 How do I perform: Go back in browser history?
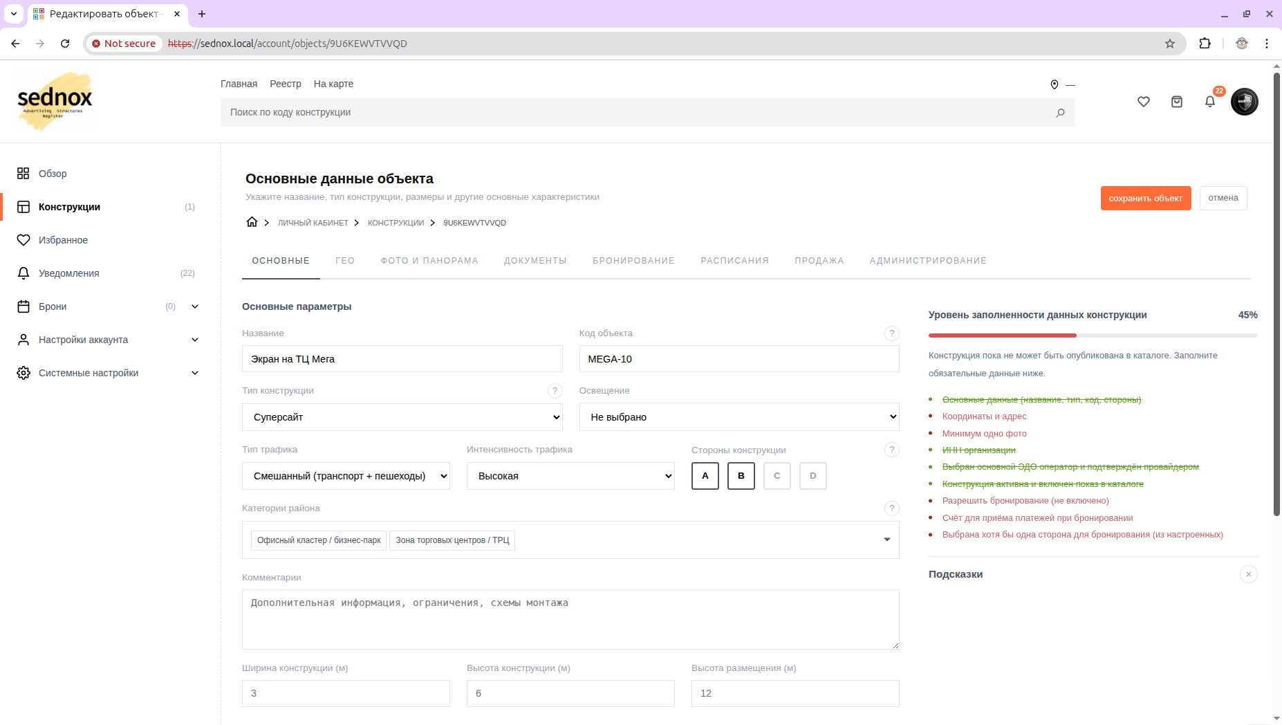tap(15, 44)
